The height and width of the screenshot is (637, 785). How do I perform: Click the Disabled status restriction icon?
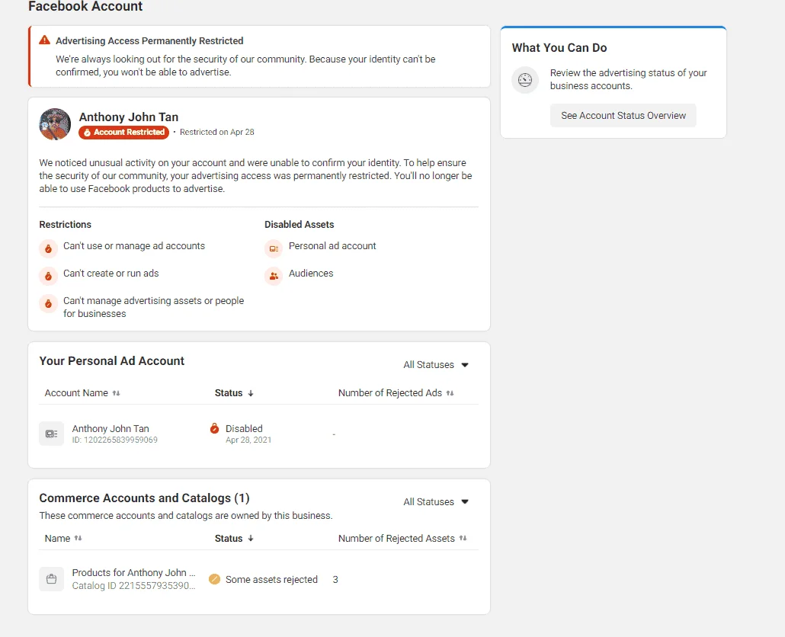(x=214, y=428)
